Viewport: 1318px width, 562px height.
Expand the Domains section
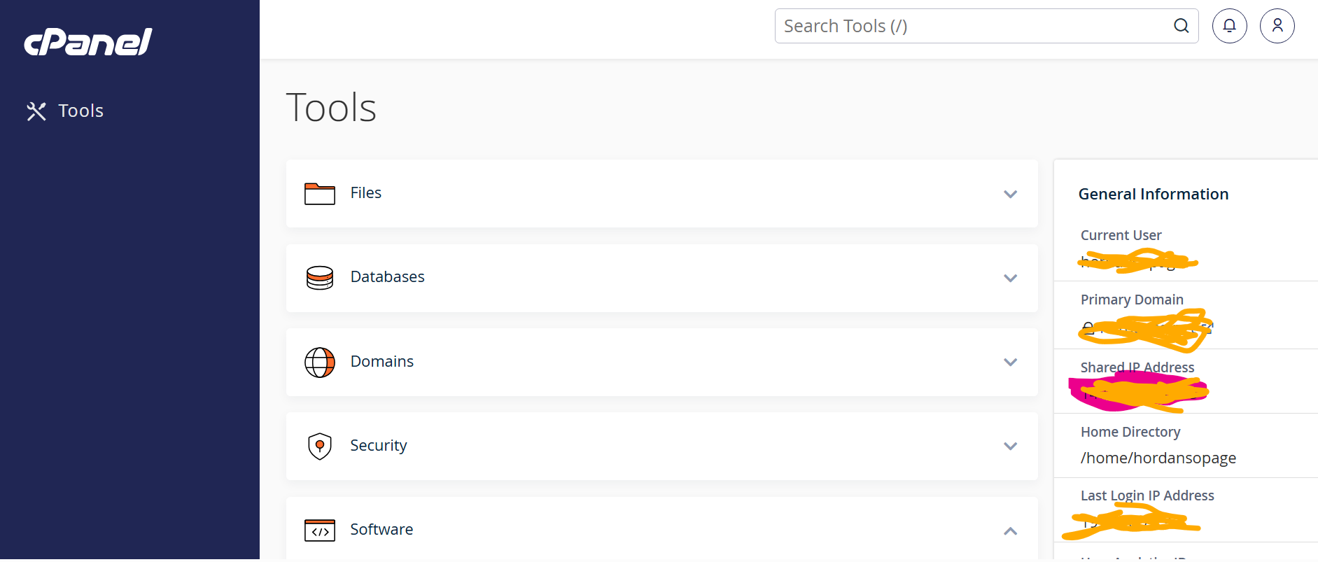1010,362
